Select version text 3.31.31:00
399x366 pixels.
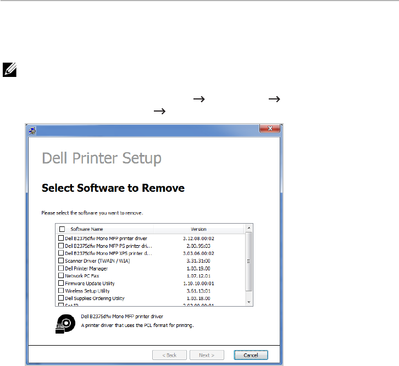coord(198,261)
